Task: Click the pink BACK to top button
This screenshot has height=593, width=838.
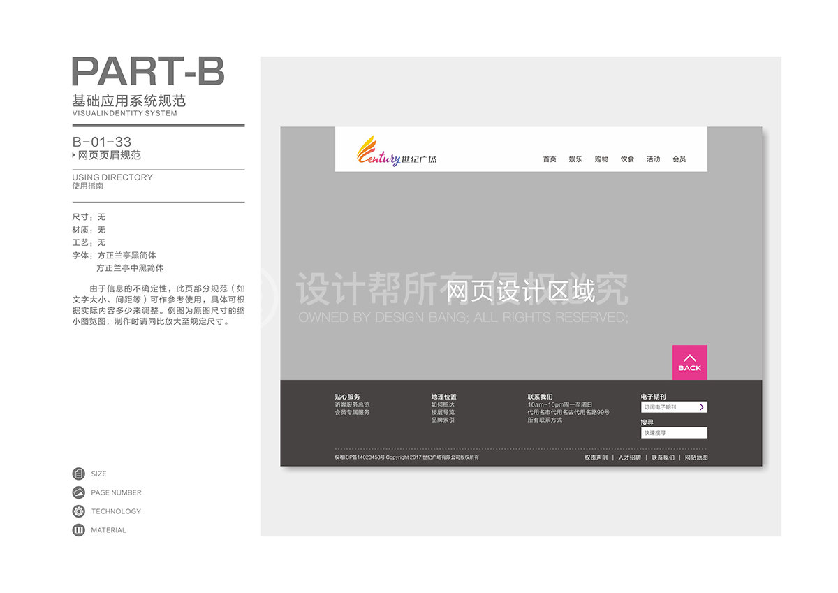Action: coord(690,363)
